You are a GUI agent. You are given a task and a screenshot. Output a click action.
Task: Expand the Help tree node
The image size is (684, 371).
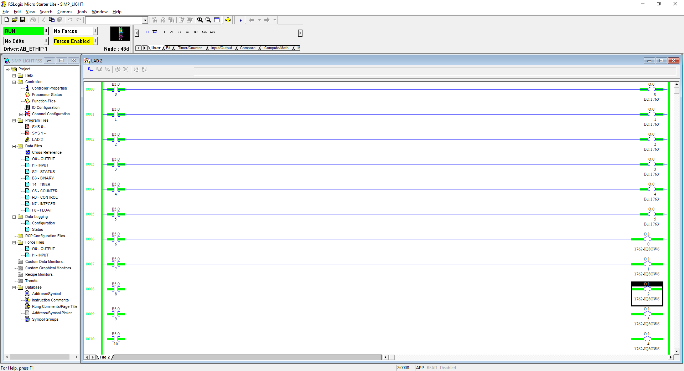pos(14,76)
